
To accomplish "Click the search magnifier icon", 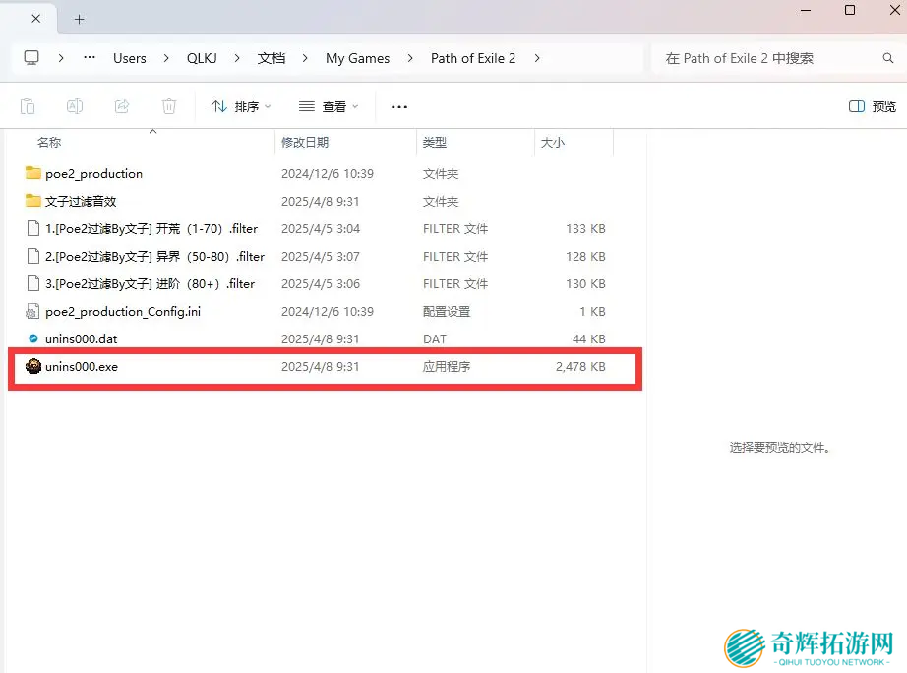I will [x=888, y=59].
